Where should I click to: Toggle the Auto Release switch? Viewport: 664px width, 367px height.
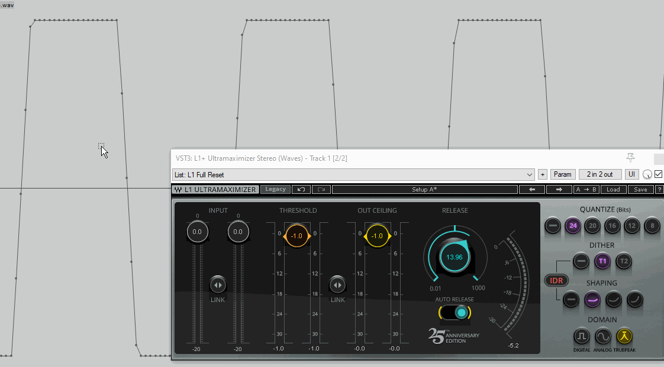point(455,313)
